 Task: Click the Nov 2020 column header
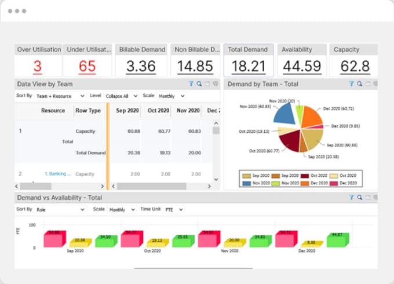tap(188, 110)
